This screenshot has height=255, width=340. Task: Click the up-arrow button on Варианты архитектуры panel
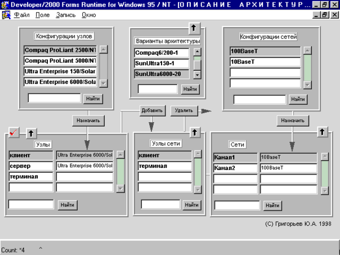click(x=194, y=28)
